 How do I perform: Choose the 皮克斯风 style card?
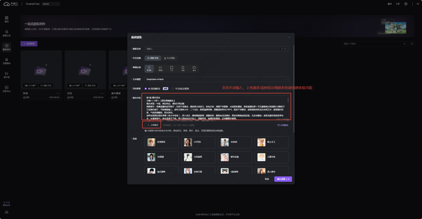click(x=161, y=142)
